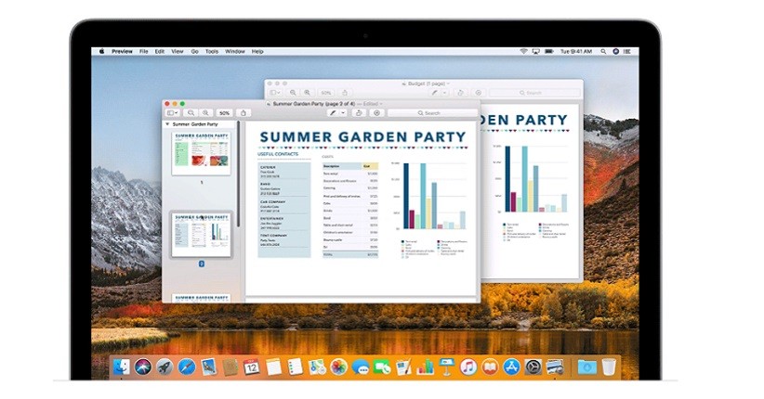
Task: Select the page 1 thumbnail in the sidebar
Action: [x=201, y=152]
